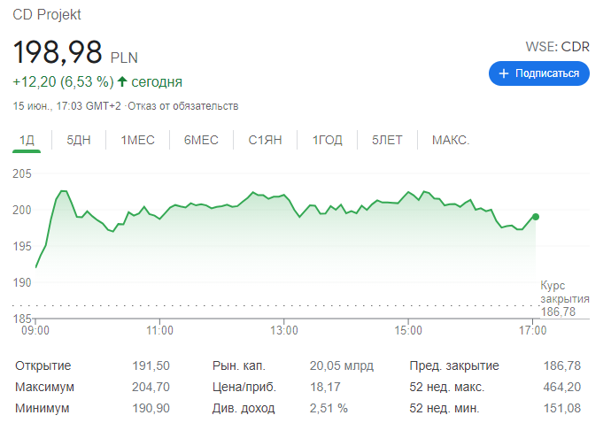Click the Подписаться follow button
611x446 pixels.
pos(539,73)
